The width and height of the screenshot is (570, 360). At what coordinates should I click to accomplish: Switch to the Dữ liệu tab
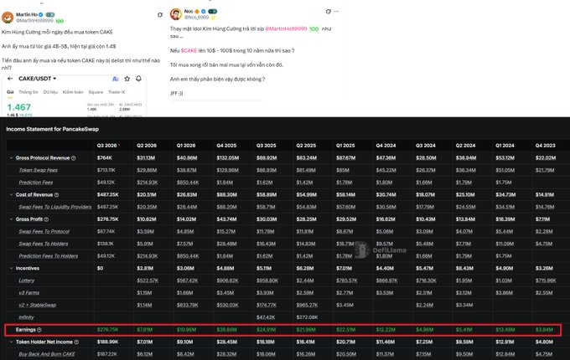click(x=50, y=92)
